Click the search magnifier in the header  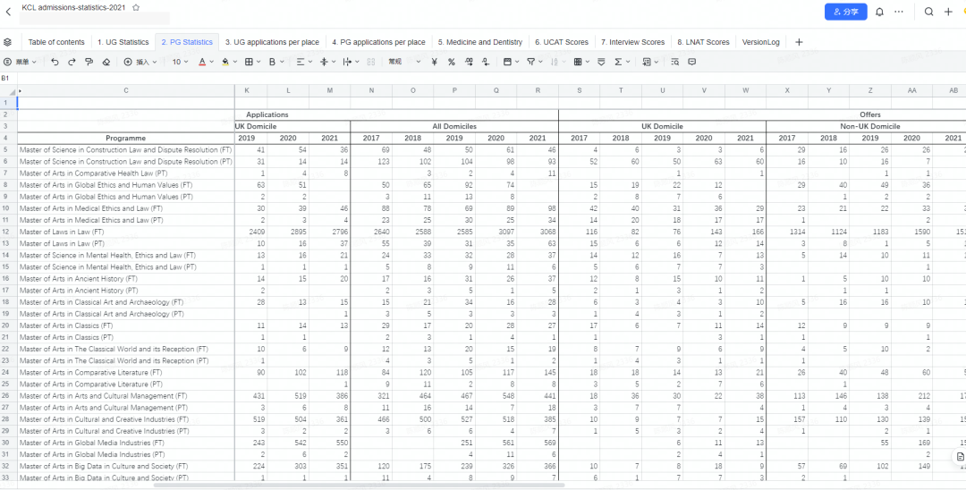click(x=929, y=12)
